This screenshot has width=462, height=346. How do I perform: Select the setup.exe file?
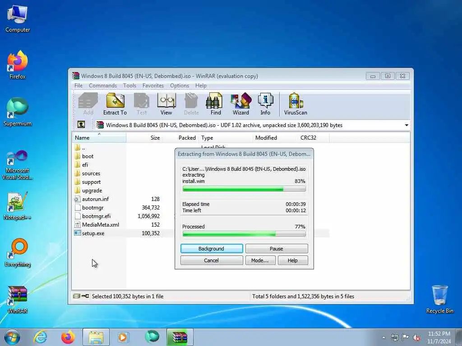pos(93,233)
